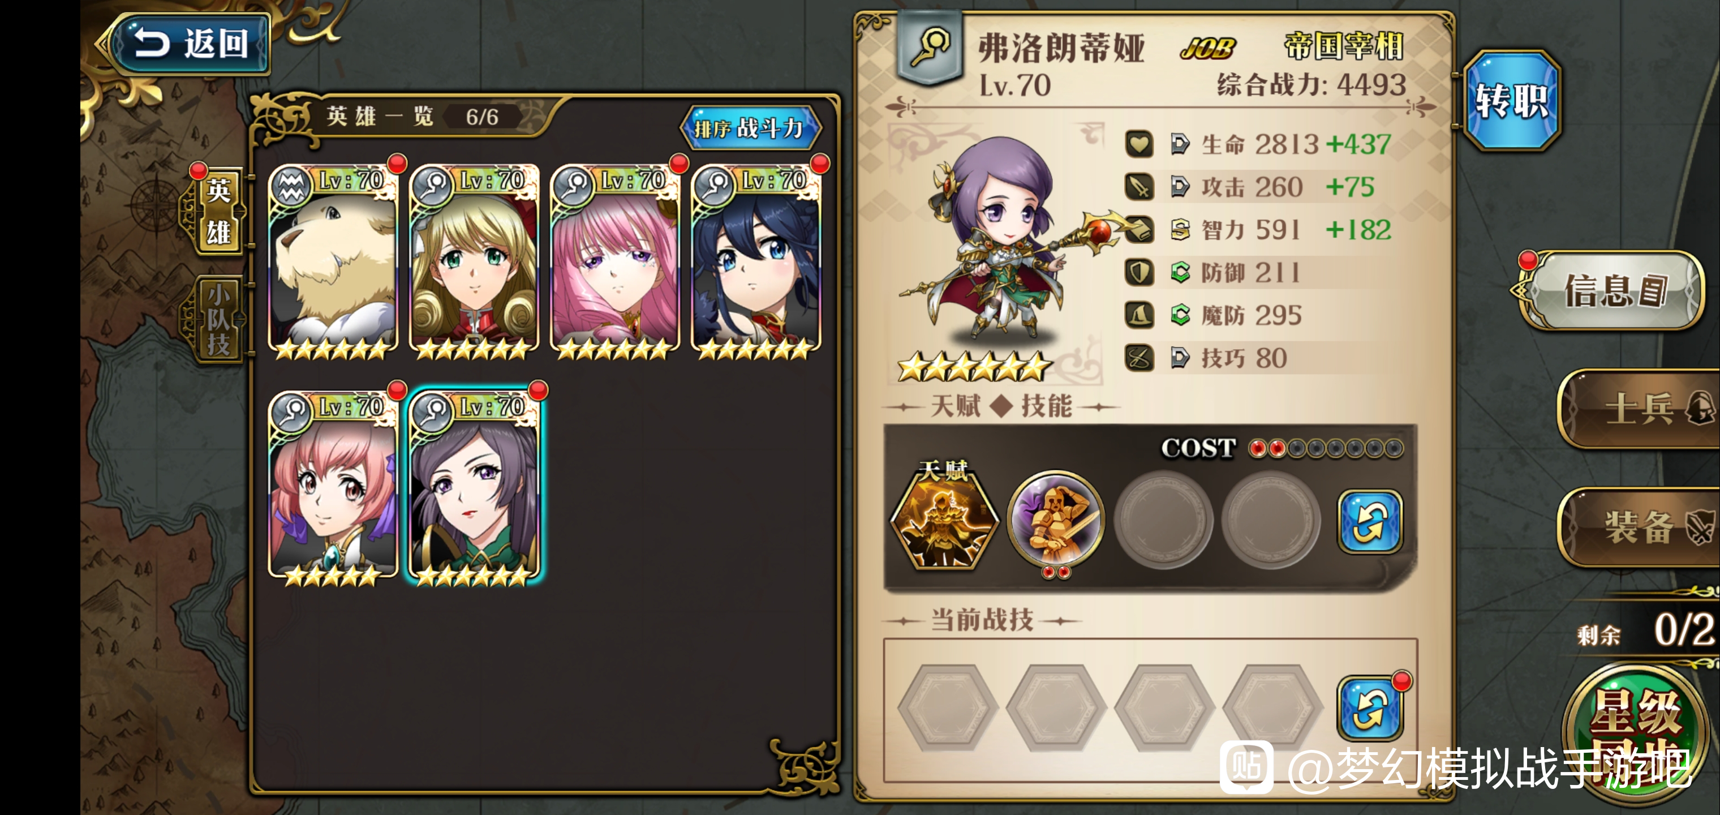1720x815 pixels.
Task: Click the skill swap refresh icon
Action: tap(1370, 521)
